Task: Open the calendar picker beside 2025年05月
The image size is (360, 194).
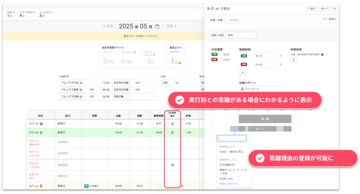Action: coord(157,26)
